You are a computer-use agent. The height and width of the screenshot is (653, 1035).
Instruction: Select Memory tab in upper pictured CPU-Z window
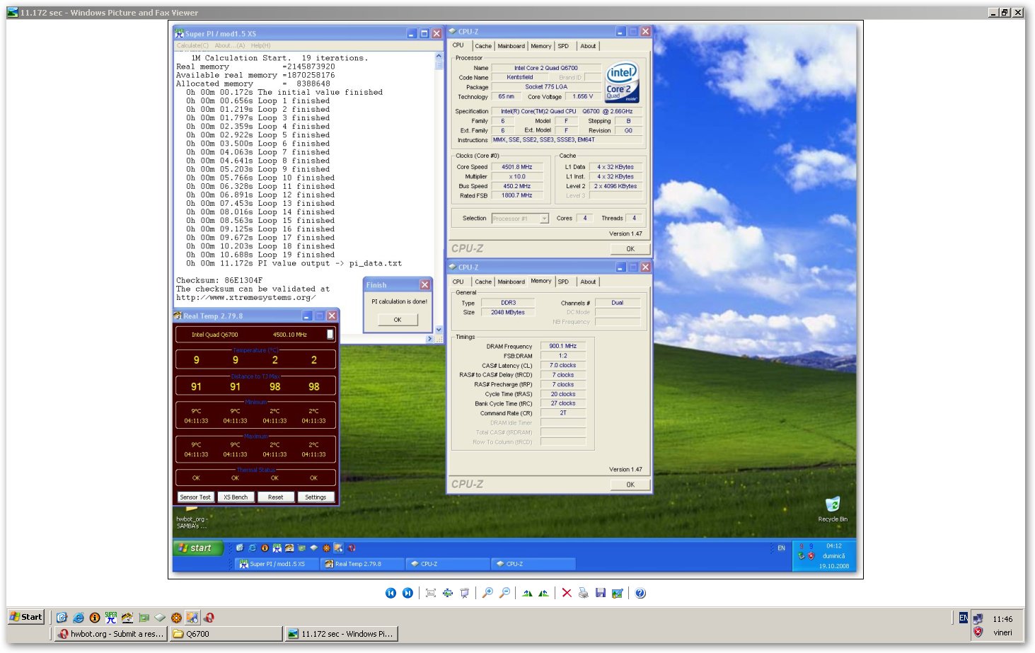point(541,46)
